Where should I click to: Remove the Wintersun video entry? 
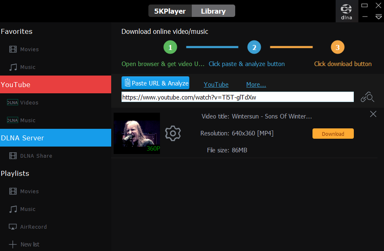pos(373,114)
